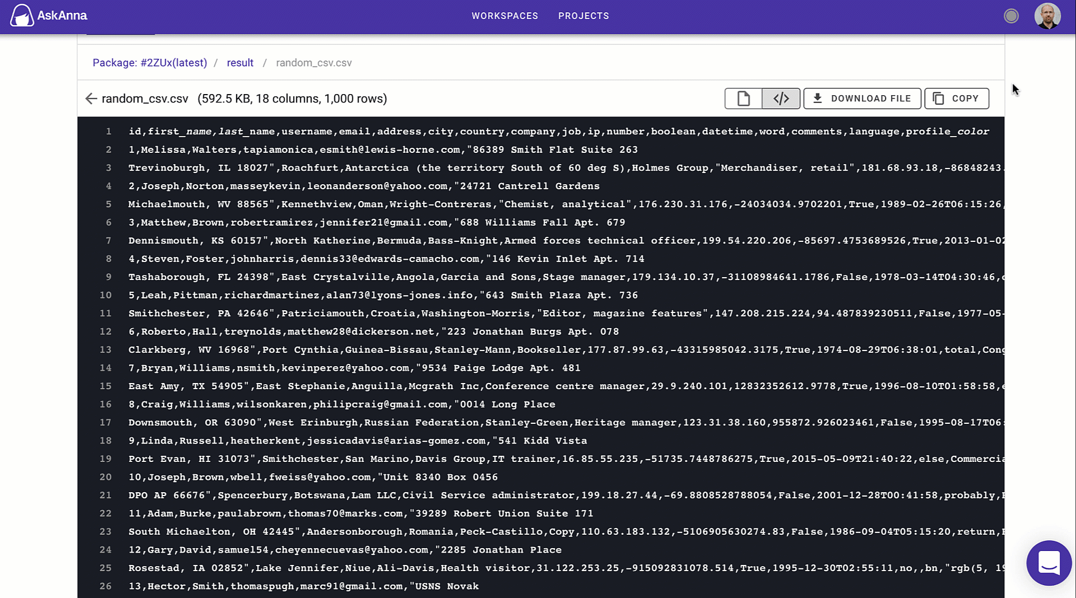The height and width of the screenshot is (598, 1076).
Task: Click the gray status circle in header
Action: 1011,16
